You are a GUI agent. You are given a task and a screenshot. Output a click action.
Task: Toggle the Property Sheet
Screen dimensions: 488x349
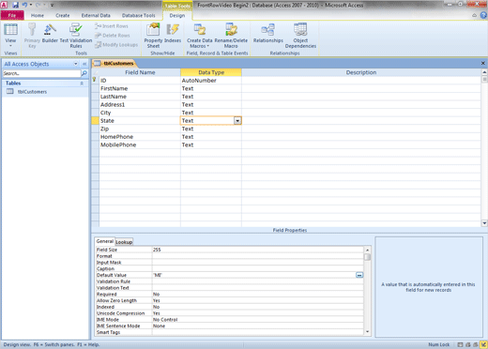tap(153, 35)
